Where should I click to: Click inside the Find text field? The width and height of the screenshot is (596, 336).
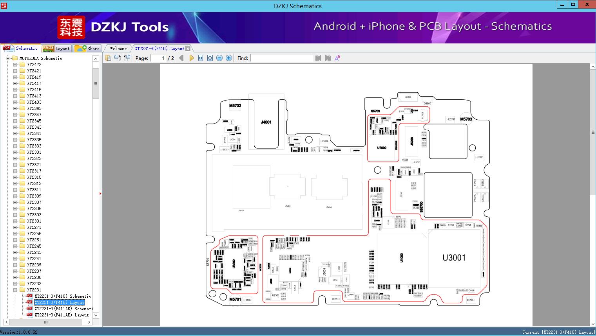(x=281, y=58)
